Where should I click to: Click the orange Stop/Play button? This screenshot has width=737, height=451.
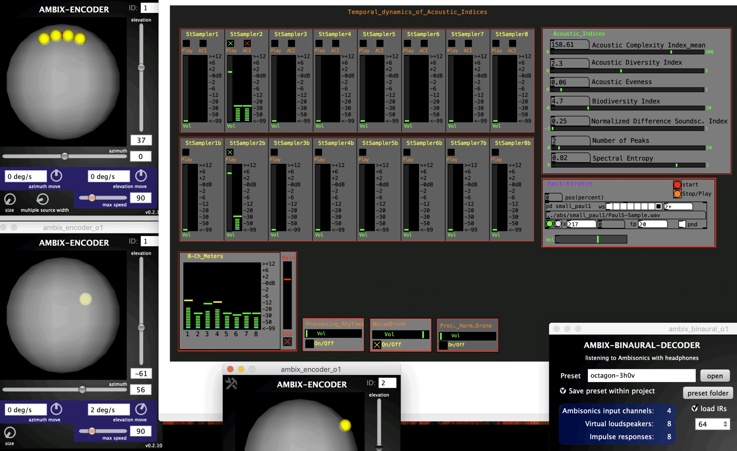pyautogui.click(x=677, y=194)
